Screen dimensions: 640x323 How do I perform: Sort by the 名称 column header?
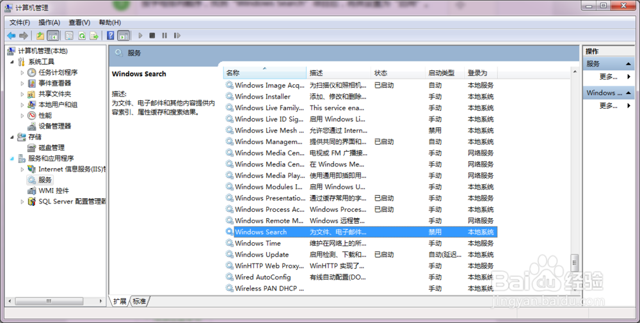(x=265, y=73)
